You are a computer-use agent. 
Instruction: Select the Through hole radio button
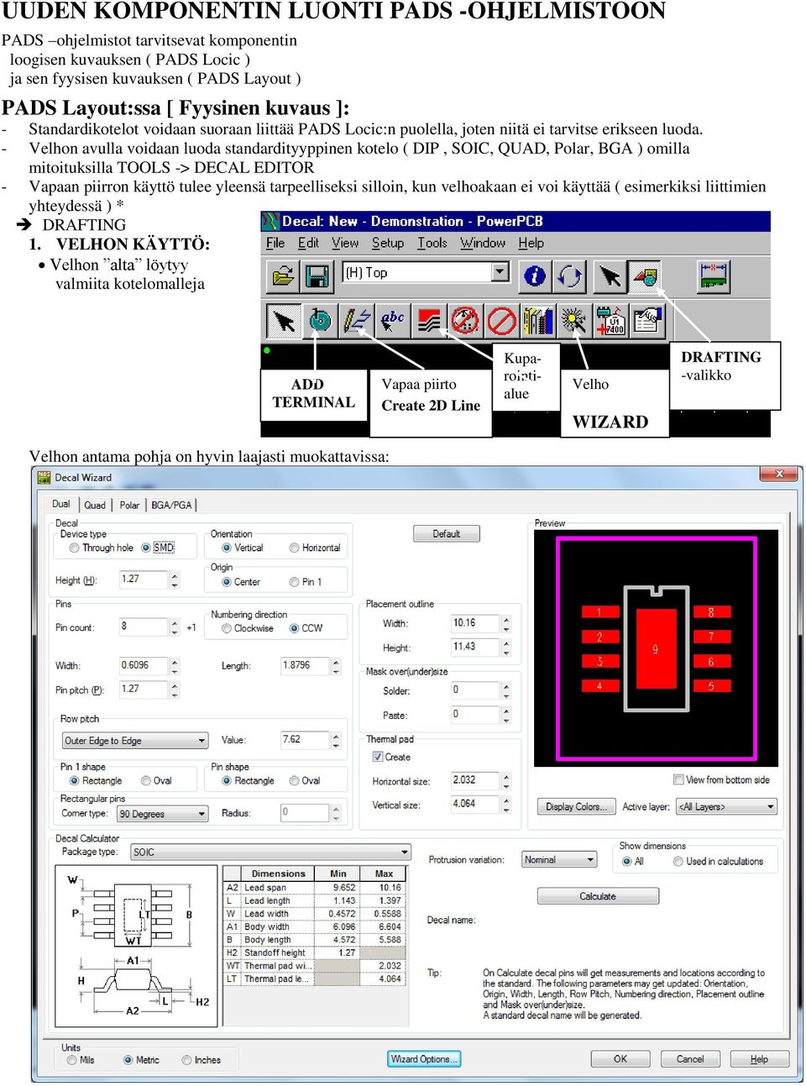[x=75, y=548]
